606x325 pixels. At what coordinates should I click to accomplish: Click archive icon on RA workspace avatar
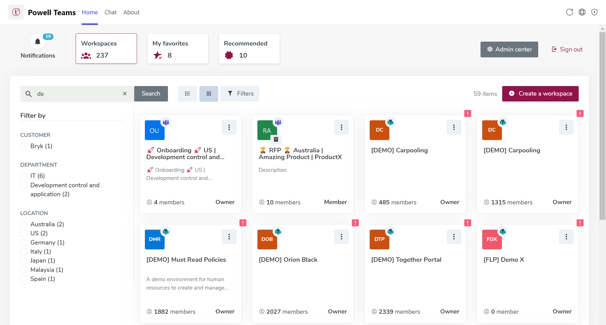(276, 139)
